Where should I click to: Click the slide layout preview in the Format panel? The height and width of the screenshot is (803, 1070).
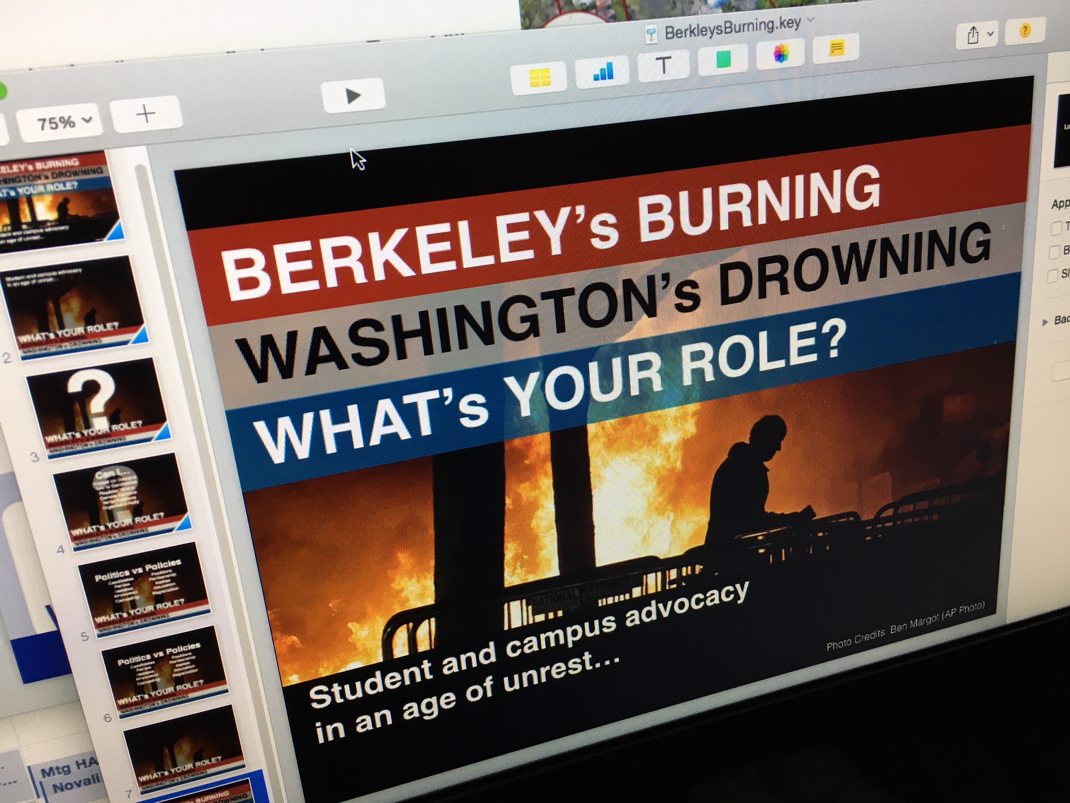(x=1062, y=130)
